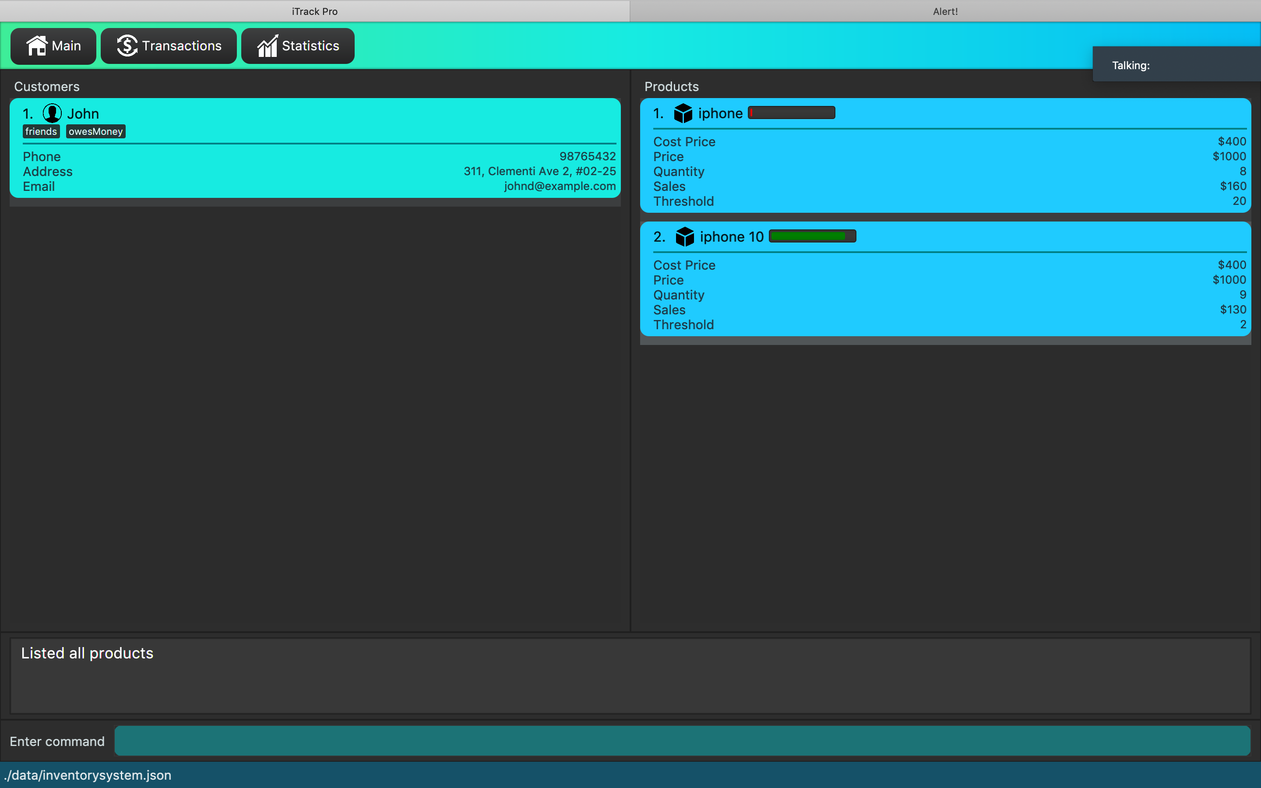The width and height of the screenshot is (1261, 788).
Task: Open the Transactions view button
Action: pyautogui.click(x=168, y=46)
